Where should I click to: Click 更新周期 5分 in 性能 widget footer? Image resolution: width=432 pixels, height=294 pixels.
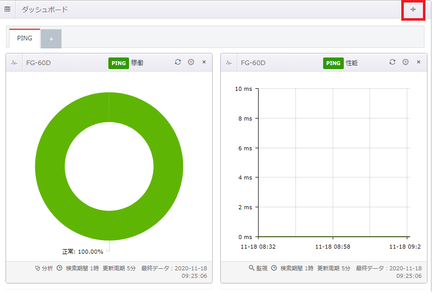pos(334,268)
